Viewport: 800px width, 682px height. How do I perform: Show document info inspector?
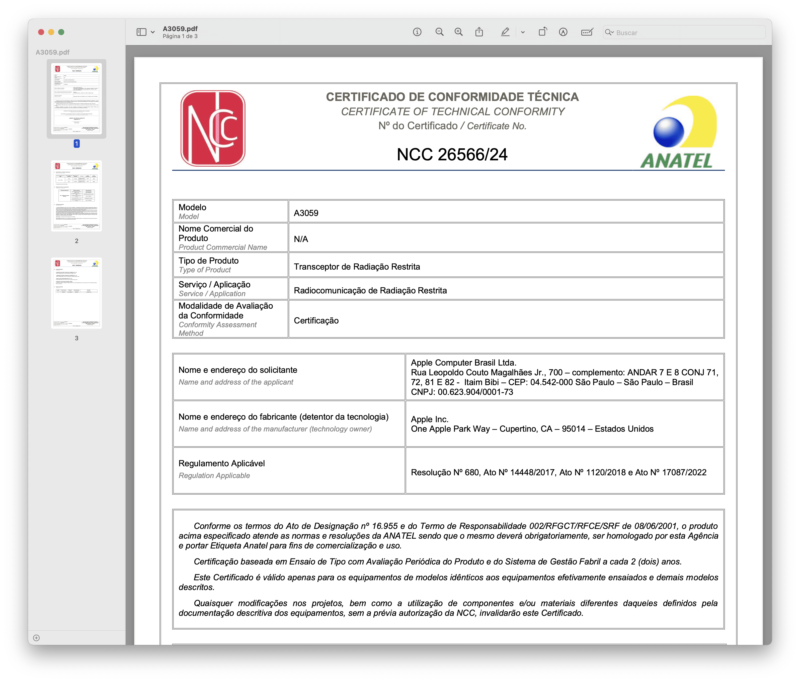(x=417, y=32)
